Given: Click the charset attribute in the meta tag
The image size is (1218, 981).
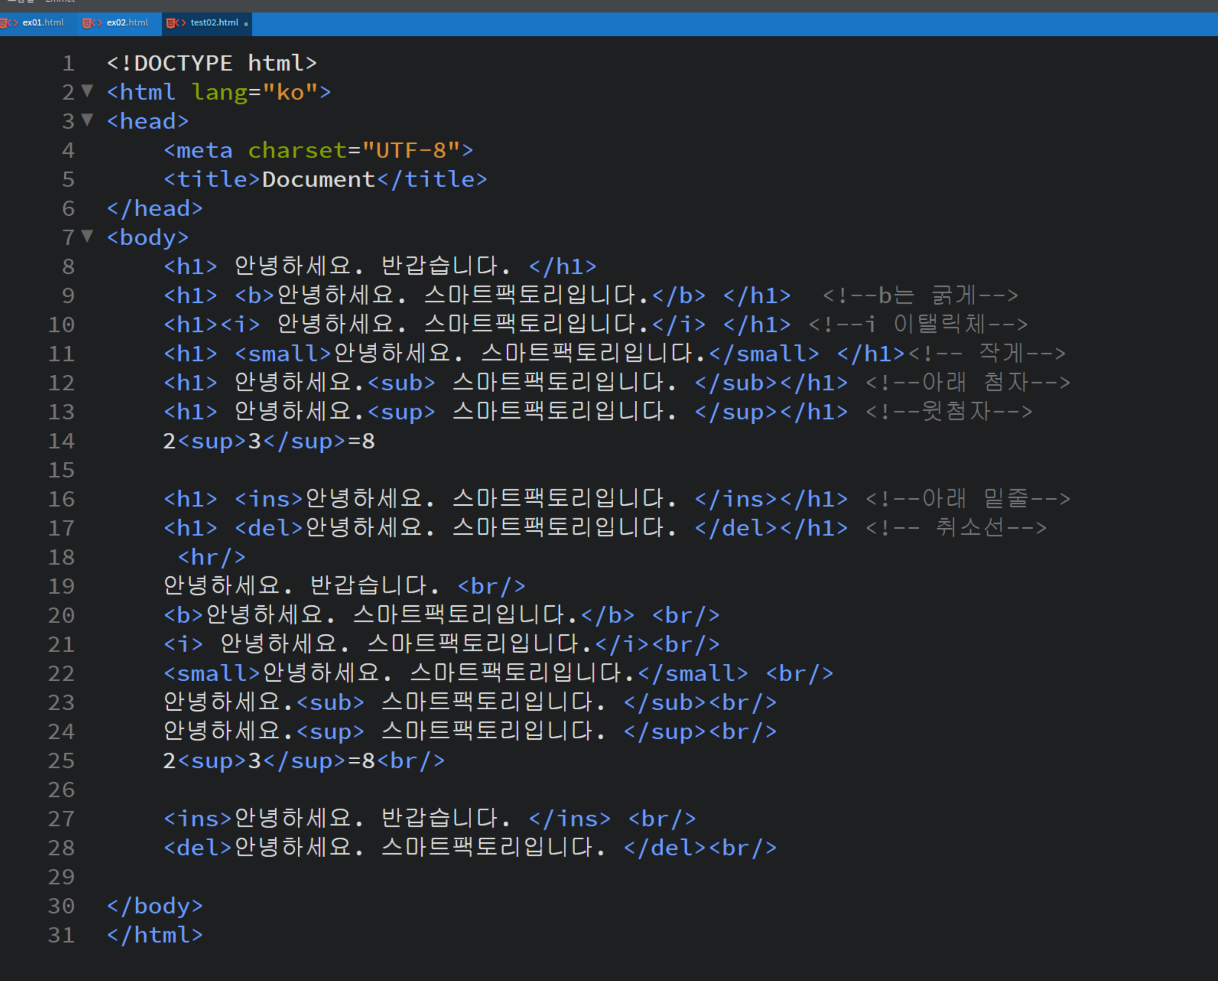Looking at the screenshot, I should pos(297,150).
